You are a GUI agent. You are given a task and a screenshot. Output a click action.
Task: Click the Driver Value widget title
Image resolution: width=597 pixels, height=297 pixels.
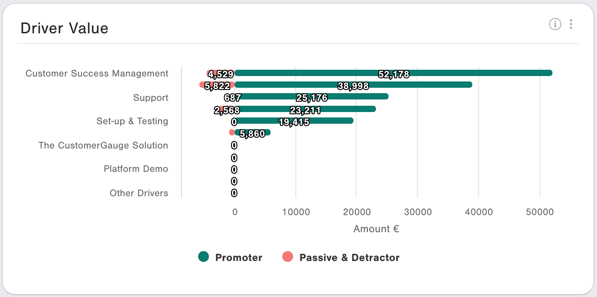coord(64,28)
